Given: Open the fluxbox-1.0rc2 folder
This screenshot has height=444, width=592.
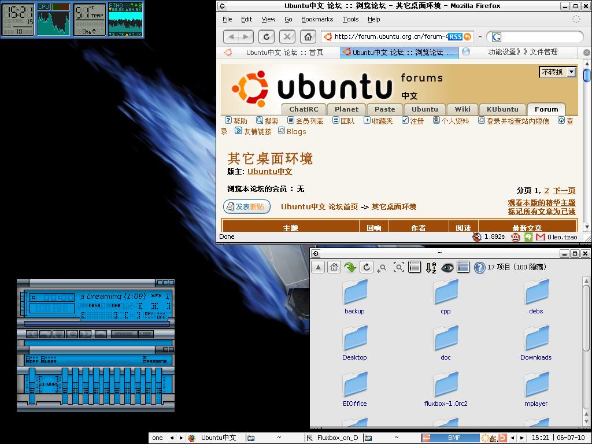Looking at the screenshot, I should click(x=446, y=389).
